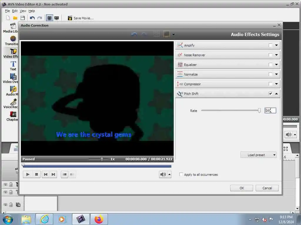Enable the Amplify effect checkbox

pyautogui.click(x=270, y=45)
